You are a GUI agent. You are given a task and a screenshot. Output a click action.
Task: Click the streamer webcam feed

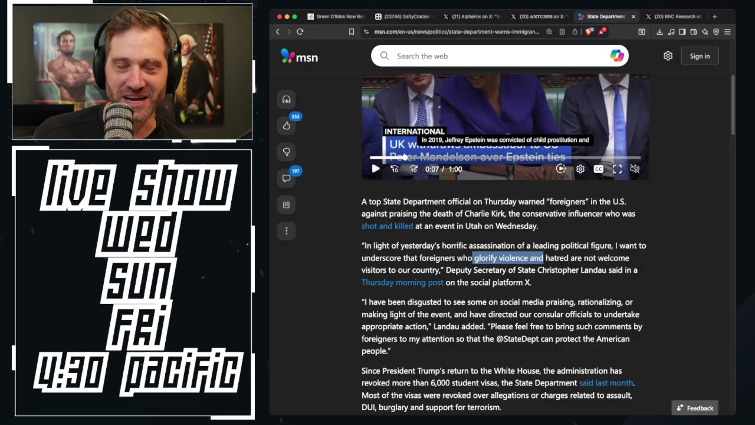(x=132, y=72)
